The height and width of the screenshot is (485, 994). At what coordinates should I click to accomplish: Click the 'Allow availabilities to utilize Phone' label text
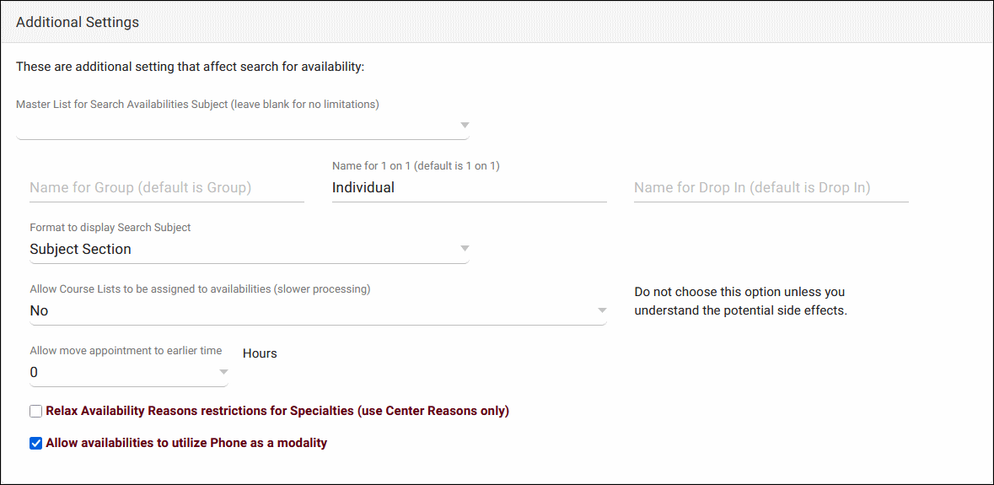coord(186,443)
